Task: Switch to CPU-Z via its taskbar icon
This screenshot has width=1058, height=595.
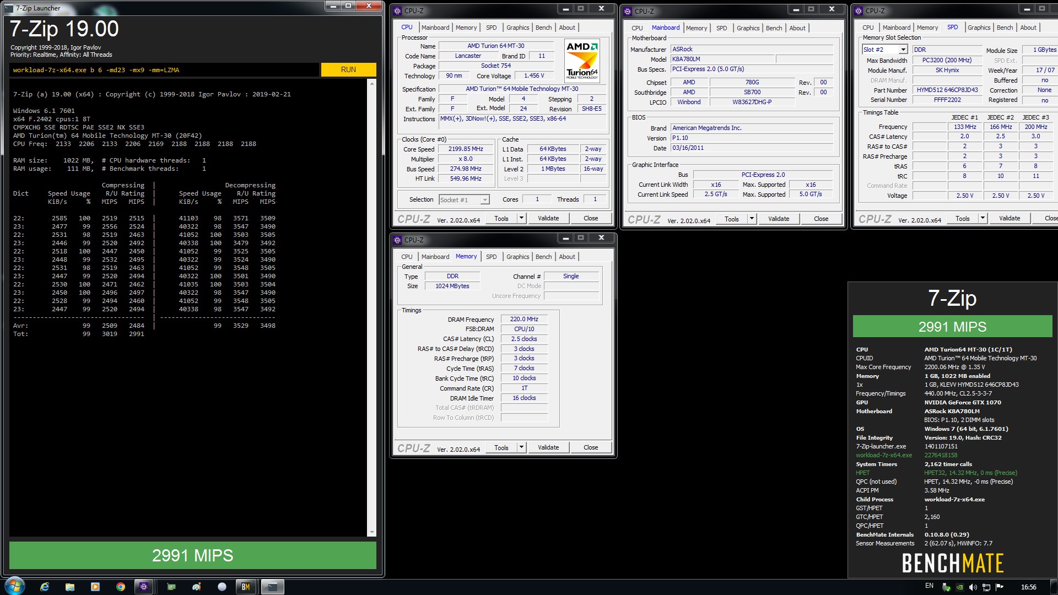Action: pos(144,587)
